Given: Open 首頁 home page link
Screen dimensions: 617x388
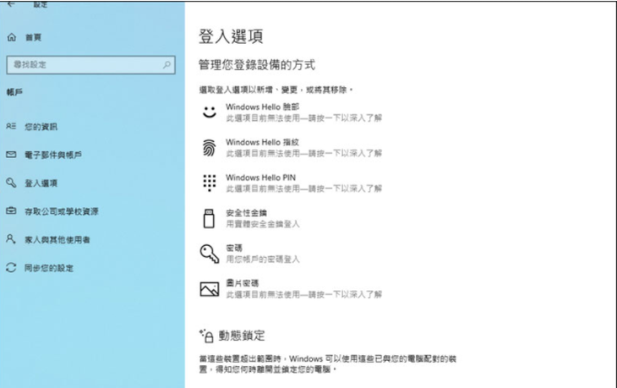Looking at the screenshot, I should [33, 37].
